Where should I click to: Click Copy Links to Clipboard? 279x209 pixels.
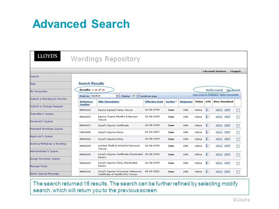[x=205, y=95]
